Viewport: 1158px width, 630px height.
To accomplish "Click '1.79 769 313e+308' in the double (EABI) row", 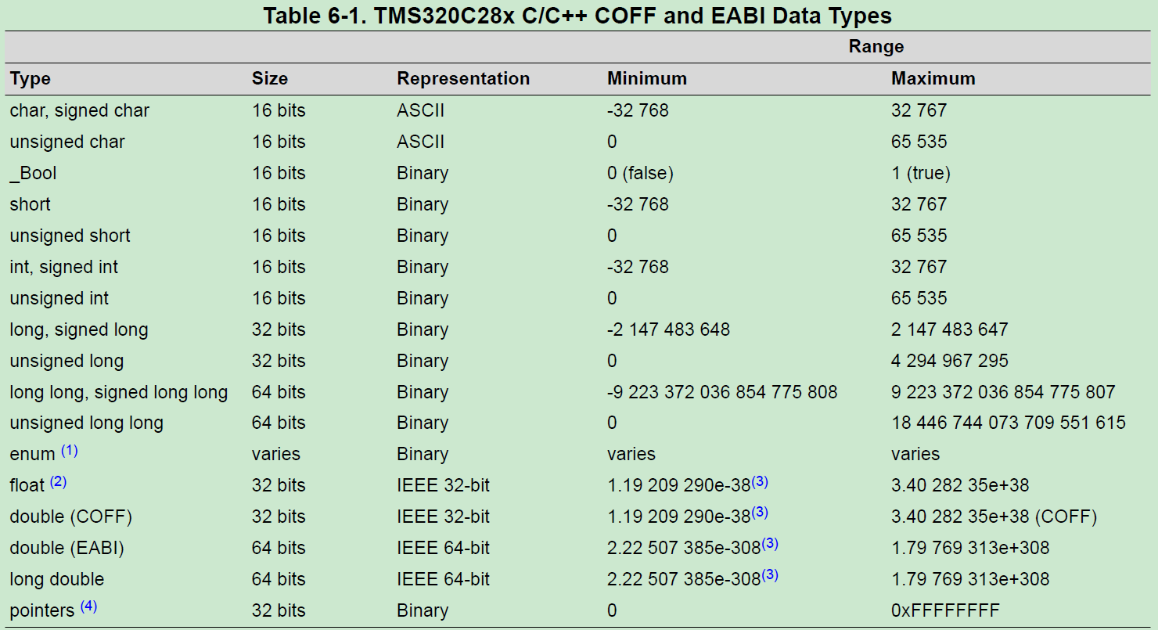I will pyautogui.click(x=970, y=548).
